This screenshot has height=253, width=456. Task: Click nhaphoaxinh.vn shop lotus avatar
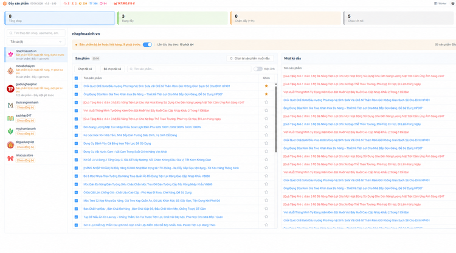[x=10, y=54]
